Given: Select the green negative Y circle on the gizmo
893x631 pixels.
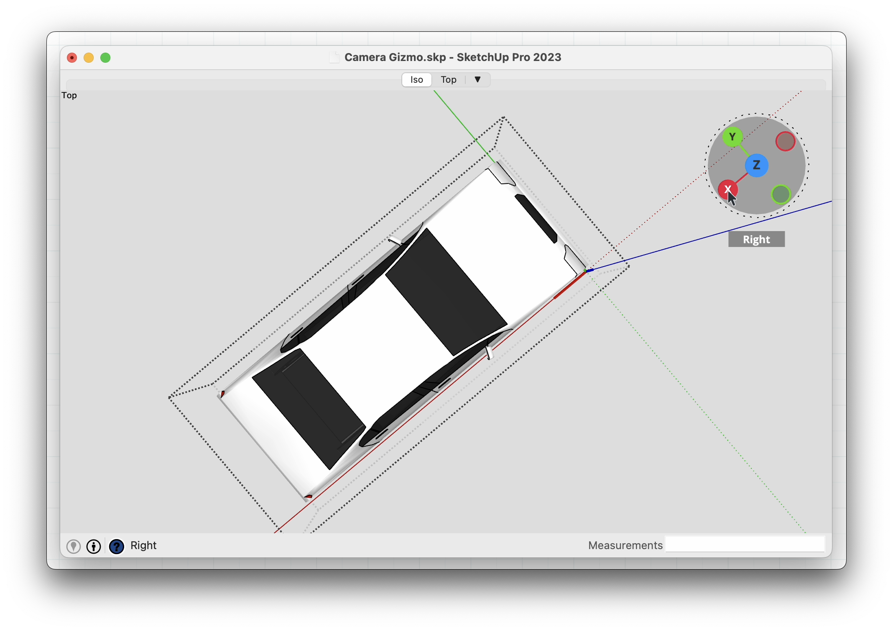Looking at the screenshot, I should pyautogui.click(x=782, y=194).
